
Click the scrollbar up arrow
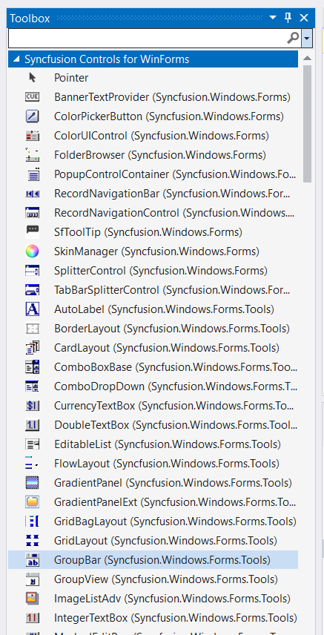click(x=307, y=59)
